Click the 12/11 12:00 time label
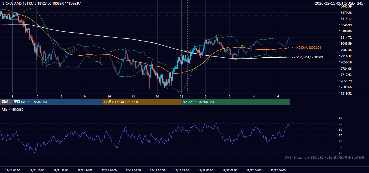 (61, 170)
